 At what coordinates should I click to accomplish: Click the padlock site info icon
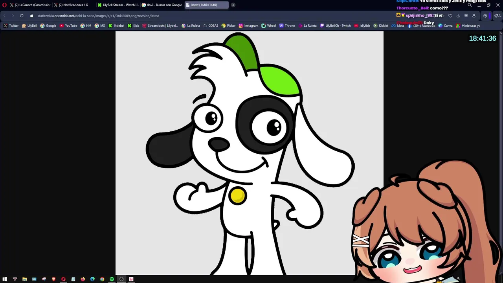[32, 16]
